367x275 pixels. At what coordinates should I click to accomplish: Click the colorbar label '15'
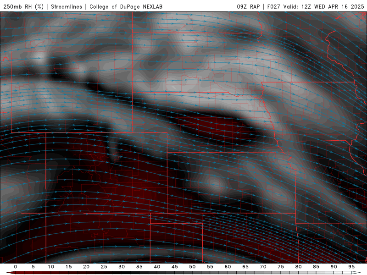[x=68, y=267]
